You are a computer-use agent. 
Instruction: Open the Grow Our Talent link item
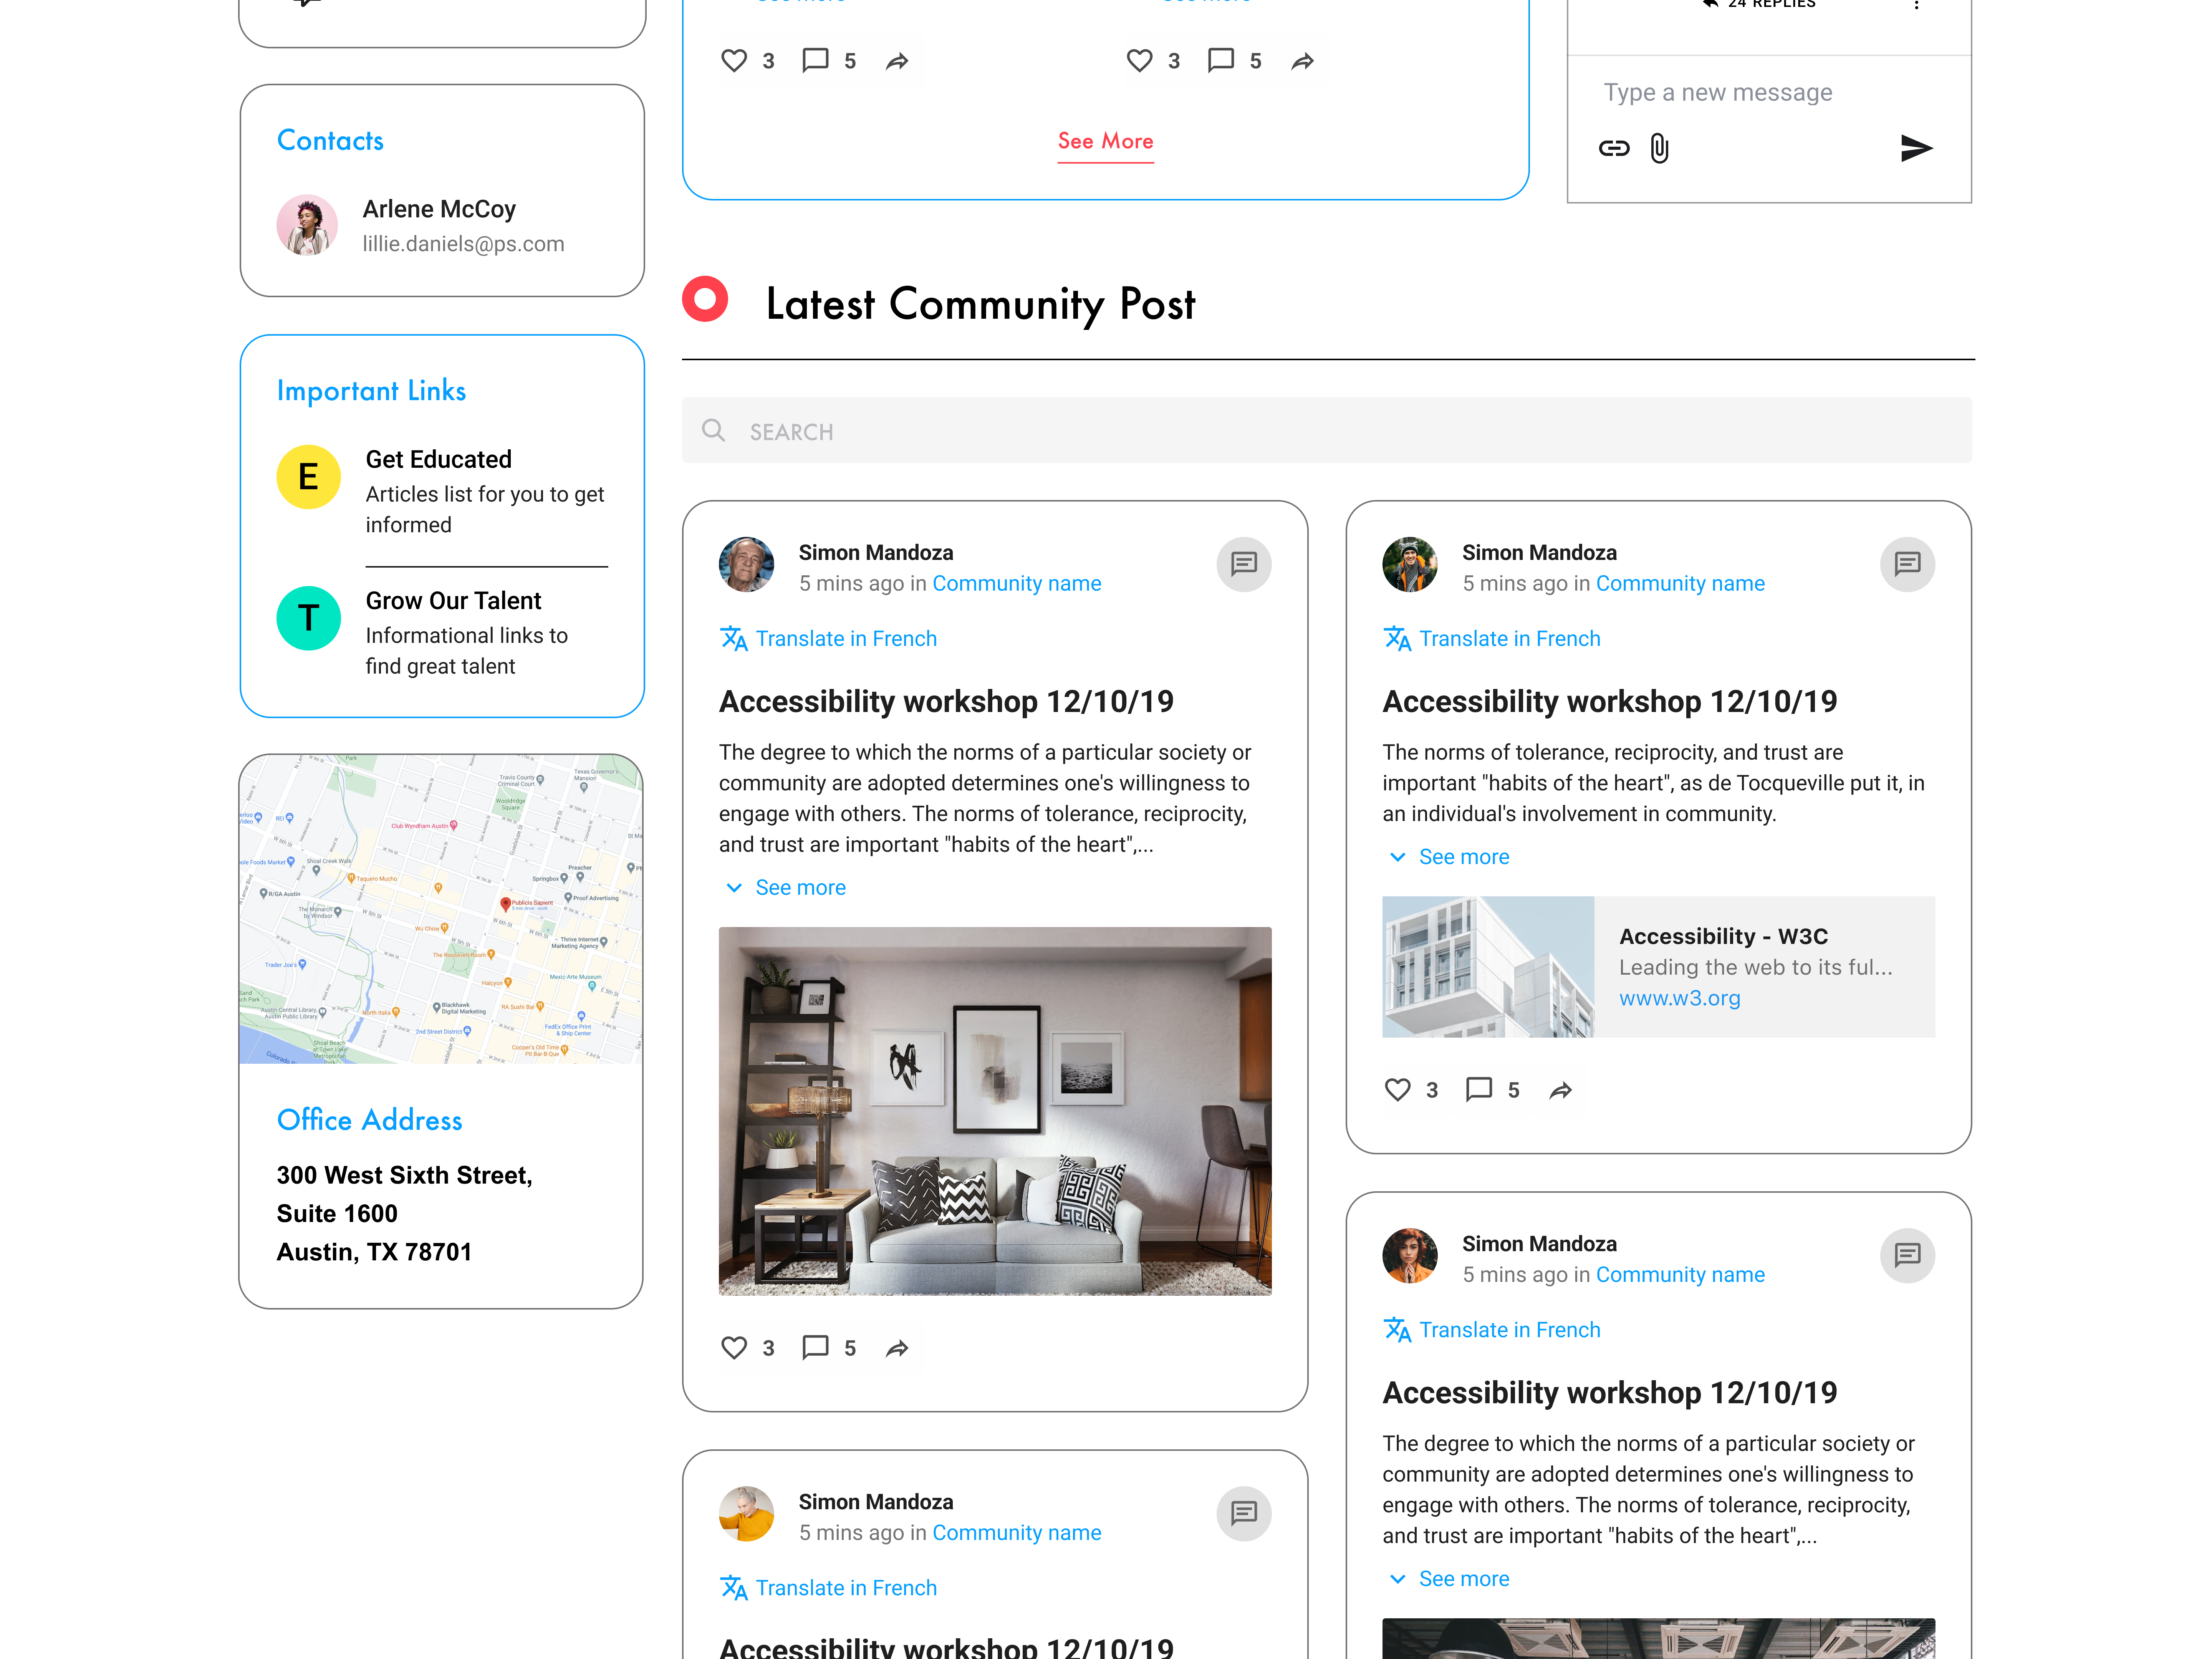(453, 601)
